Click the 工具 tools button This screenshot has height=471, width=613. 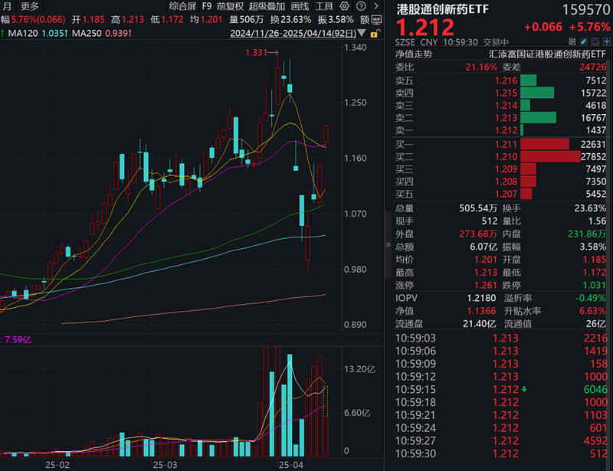point(324,6)
